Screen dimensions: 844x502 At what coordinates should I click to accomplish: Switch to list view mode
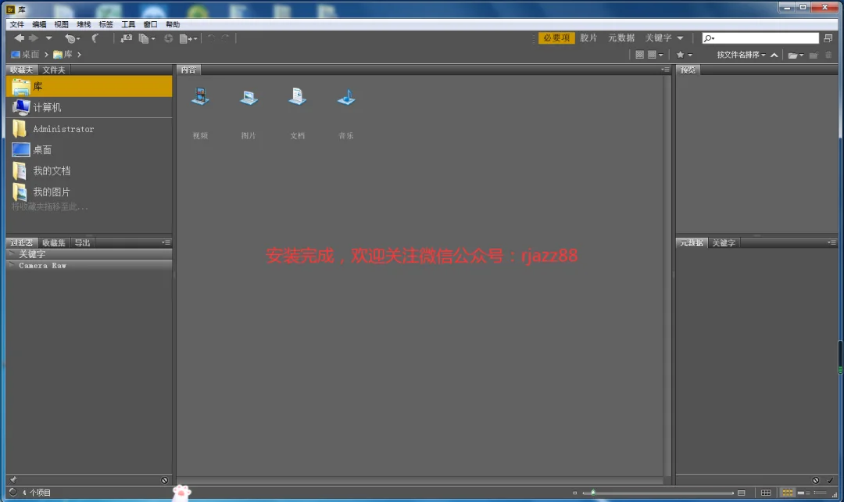pyautogui.click(x=820, y=493)
